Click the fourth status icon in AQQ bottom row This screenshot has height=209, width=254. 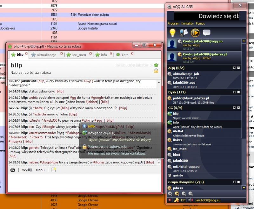pyautogui.click(x=190, y=193)
